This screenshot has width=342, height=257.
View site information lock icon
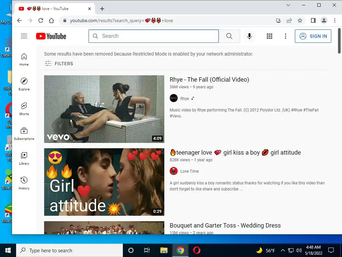click(x=64, y=20)
